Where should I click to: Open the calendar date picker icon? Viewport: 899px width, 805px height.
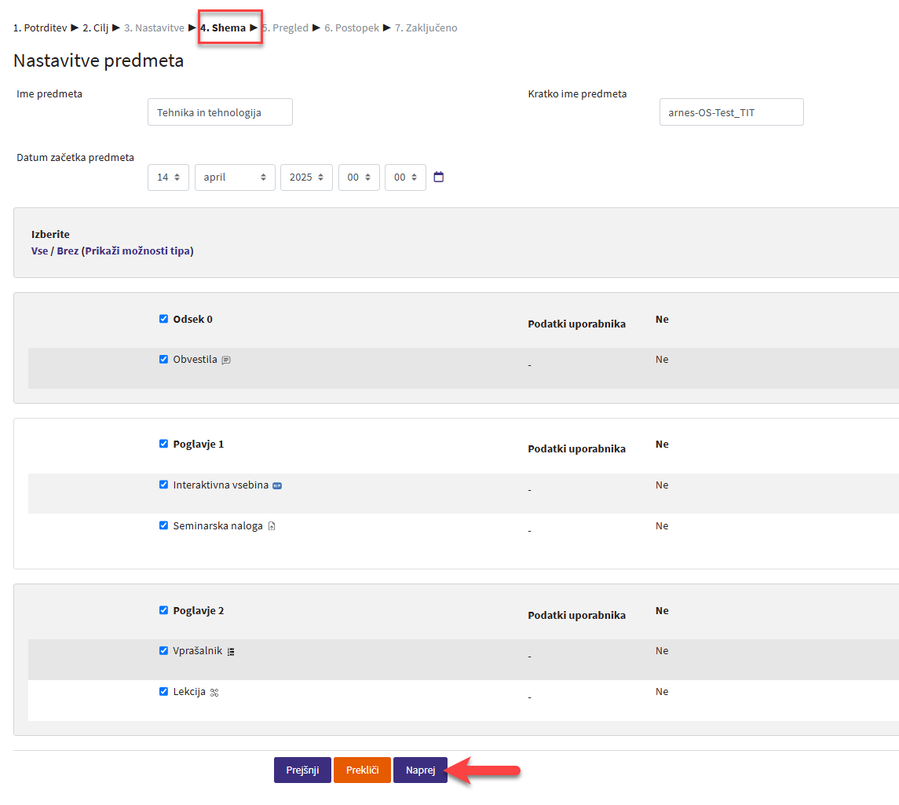click(439, 177)
